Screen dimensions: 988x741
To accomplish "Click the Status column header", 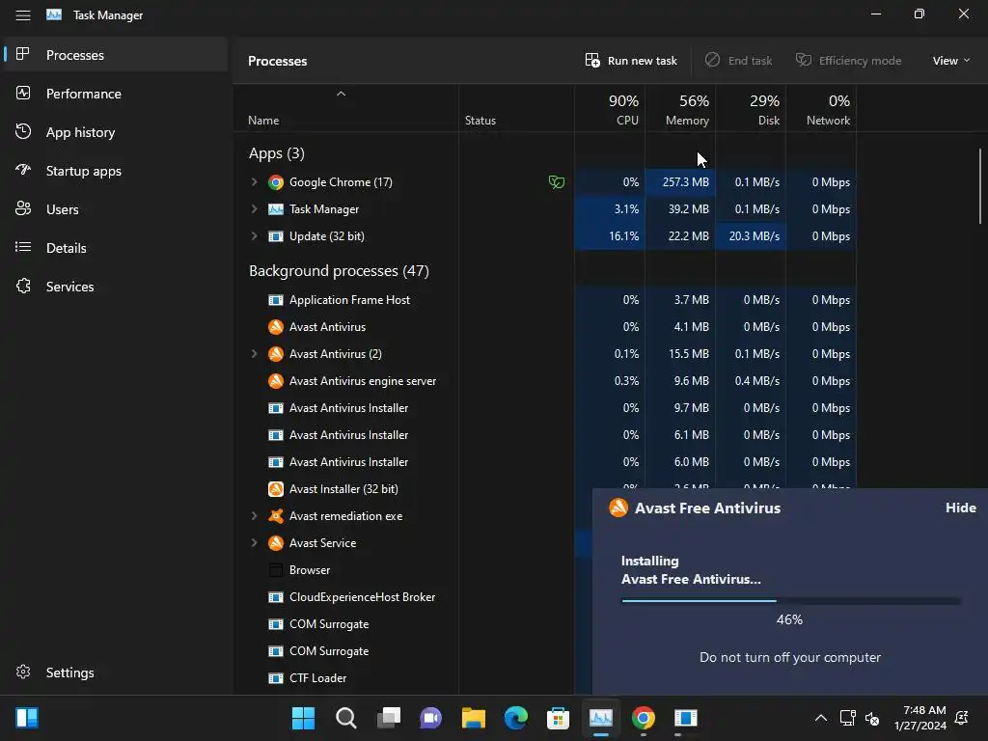I will click(x=517, y=109).
